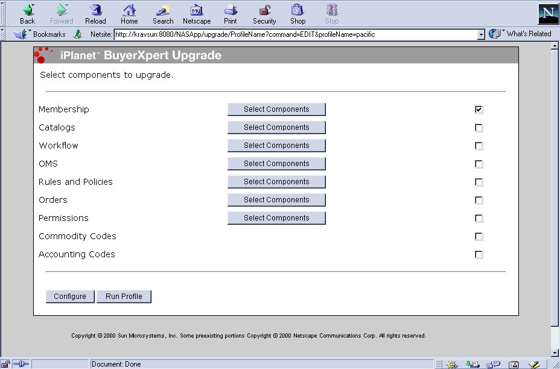Click the status bar padlock icon
This screenshot has width=560, height=369.
point(5,364)
